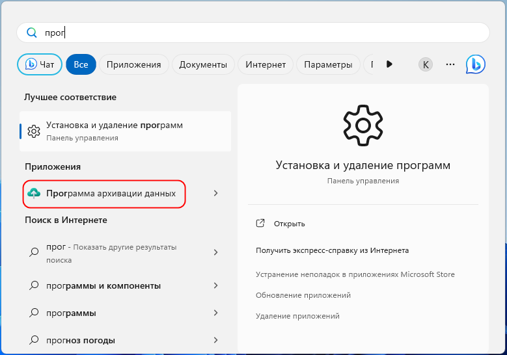Screen dimensions: 507x355
Task: Switch to the "Интернет" filter tab
Action: pyautogui.click(x=266, y=64)
